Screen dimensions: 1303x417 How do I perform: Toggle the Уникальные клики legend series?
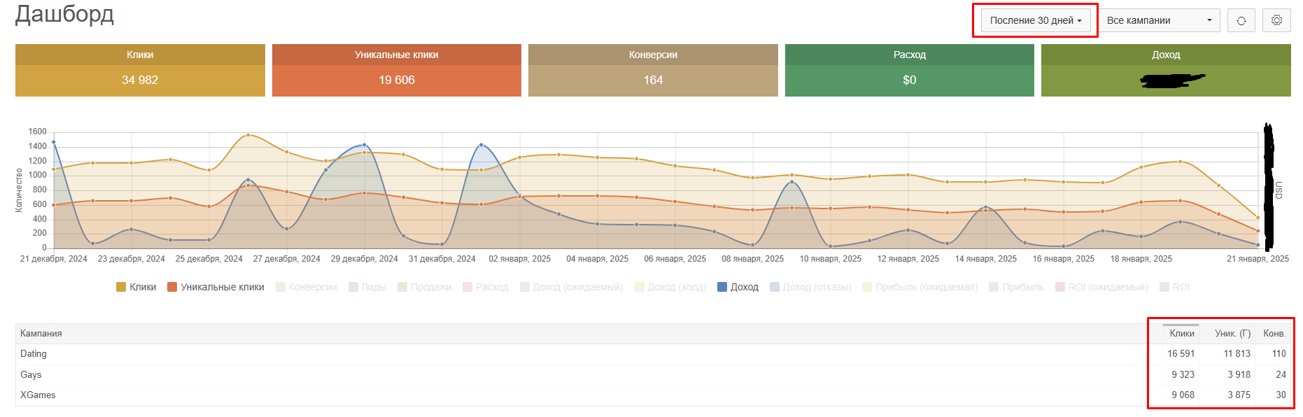[216, 287]
